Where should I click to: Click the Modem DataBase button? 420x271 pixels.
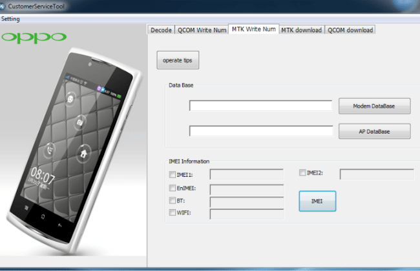coord(375,106)
